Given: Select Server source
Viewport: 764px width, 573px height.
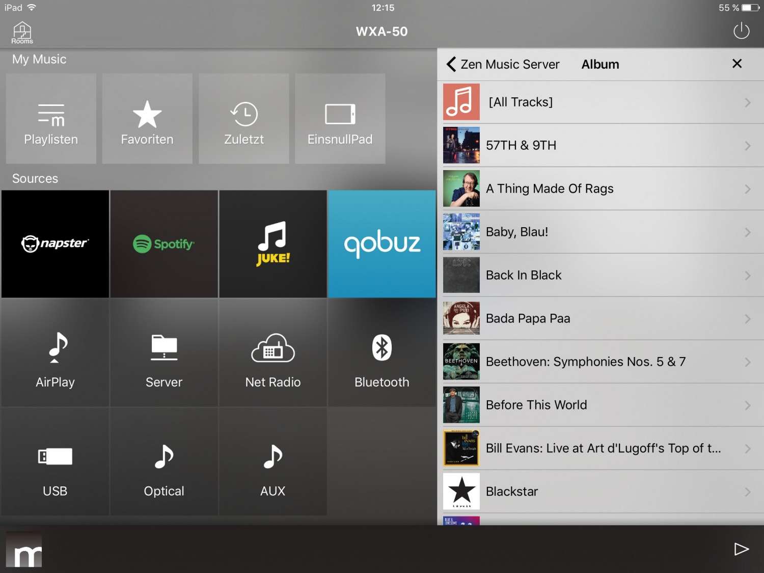Looking at the screenshot, I should pyautogui.click(x=164, y=353).
